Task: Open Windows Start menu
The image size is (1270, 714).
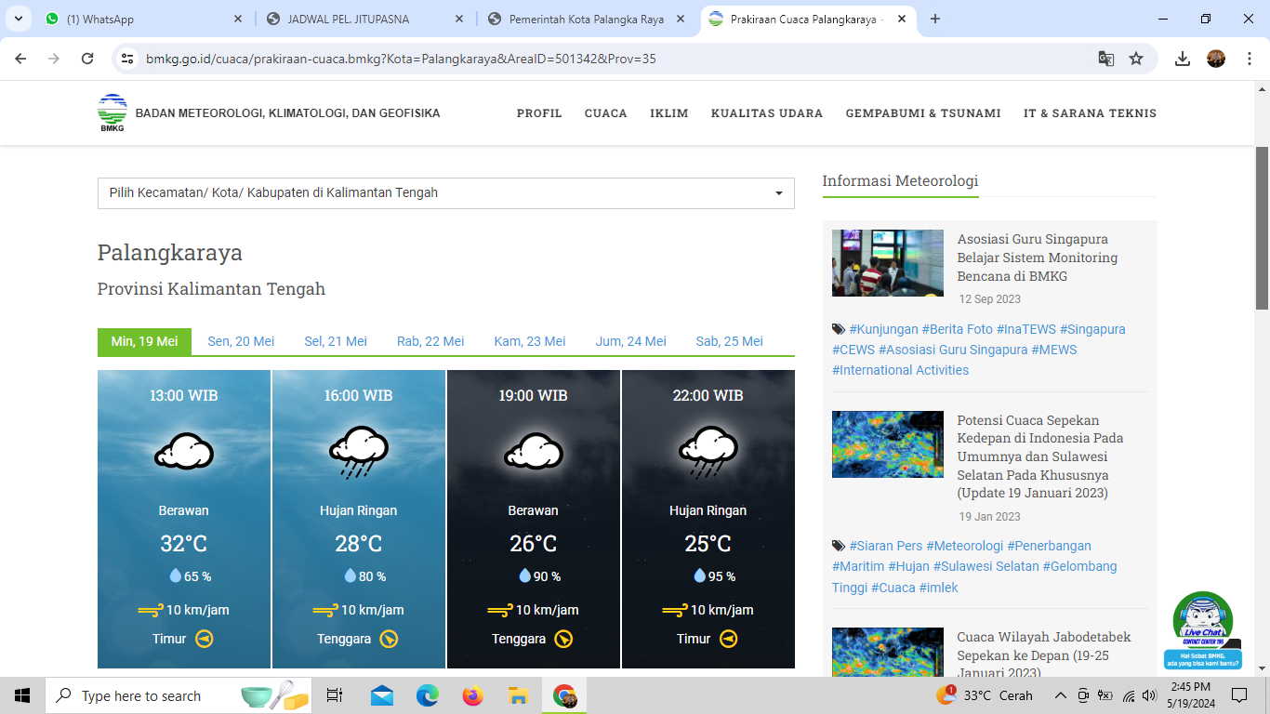Action: [21, 695]
